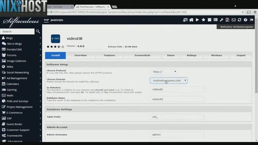The height and width of the screenshot is (145, 258).
Task: Switch to the Import tab
Action: [x=241, y=56]
